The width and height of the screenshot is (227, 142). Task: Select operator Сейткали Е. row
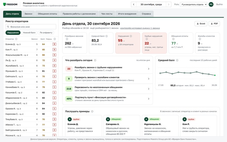[x=31, y=76]
